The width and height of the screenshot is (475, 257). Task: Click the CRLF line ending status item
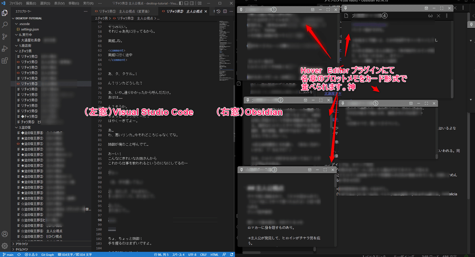204,255
